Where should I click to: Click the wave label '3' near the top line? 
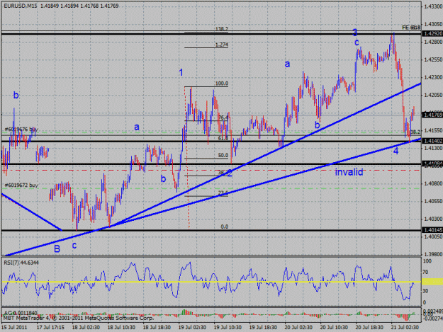pyautogui.click(x=355, y=32)
